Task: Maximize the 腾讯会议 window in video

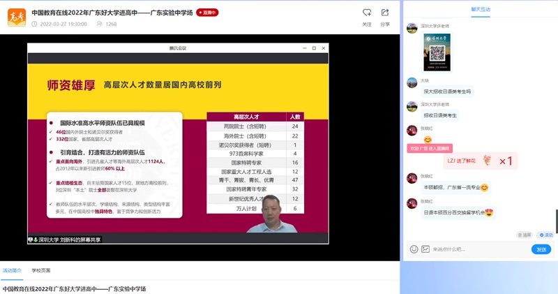Action: pos(314,48)
